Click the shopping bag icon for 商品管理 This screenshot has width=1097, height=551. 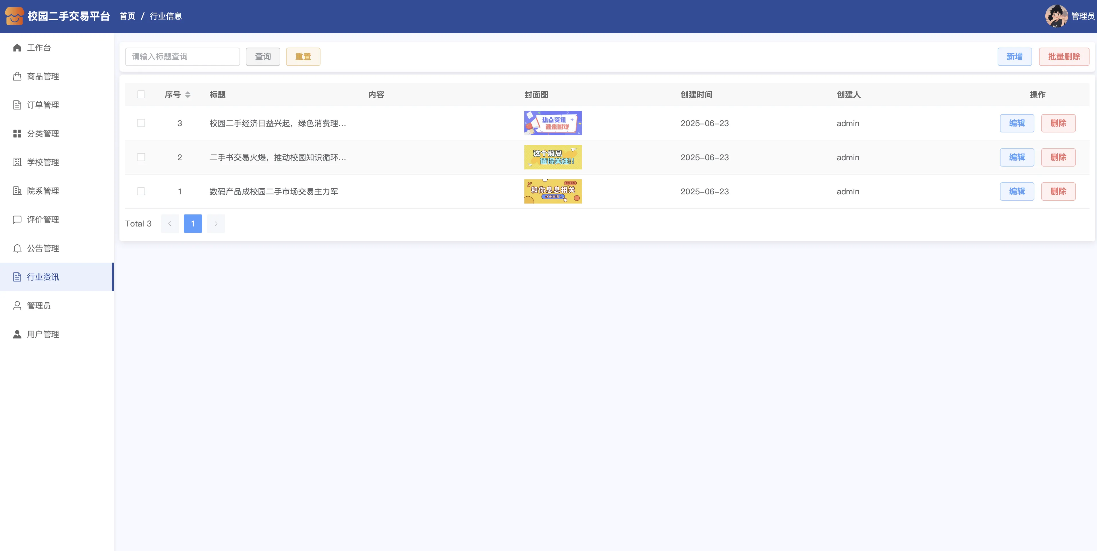(17, 77)
